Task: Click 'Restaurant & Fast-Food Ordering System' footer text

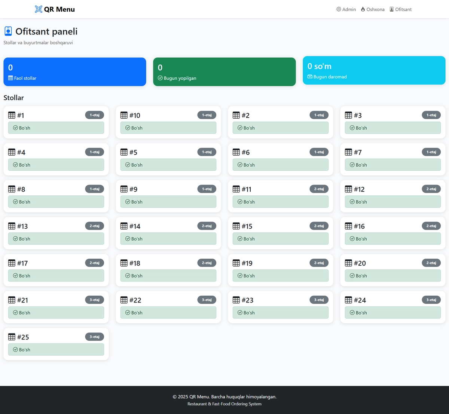Action: [x=224, y=404]
